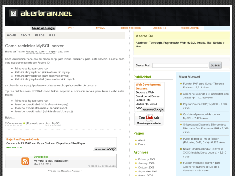Click Grab this Headline Animator link
Screen dimensions: 235x176
click(x=65, y=171)
